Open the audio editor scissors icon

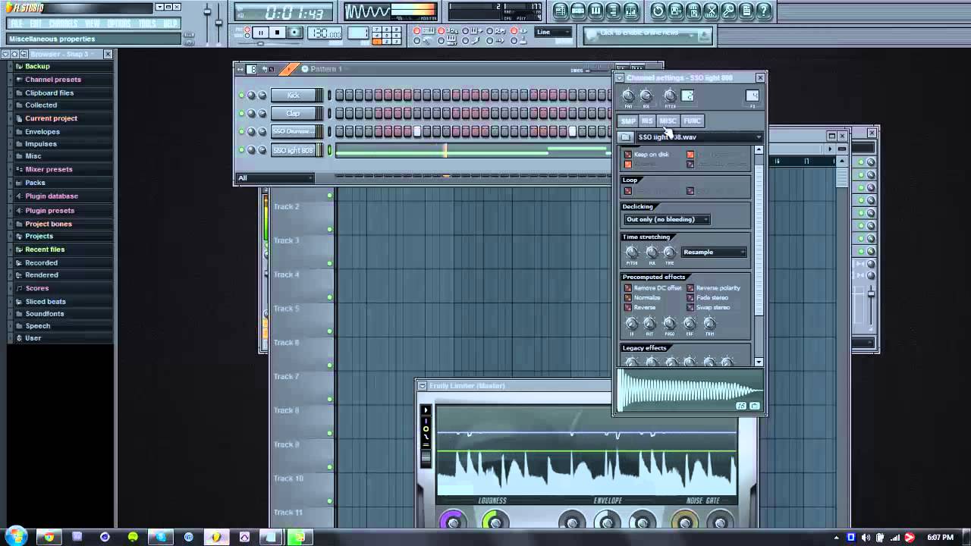pos(711,11)
